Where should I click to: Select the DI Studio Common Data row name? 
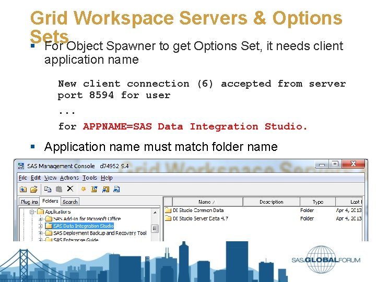198,210
